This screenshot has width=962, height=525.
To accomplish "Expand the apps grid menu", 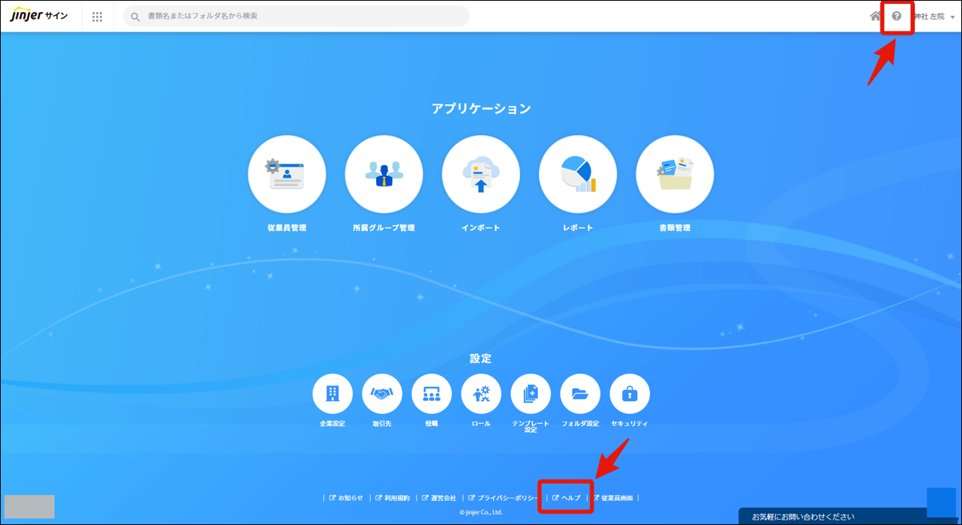I will [x=98, y=16].
